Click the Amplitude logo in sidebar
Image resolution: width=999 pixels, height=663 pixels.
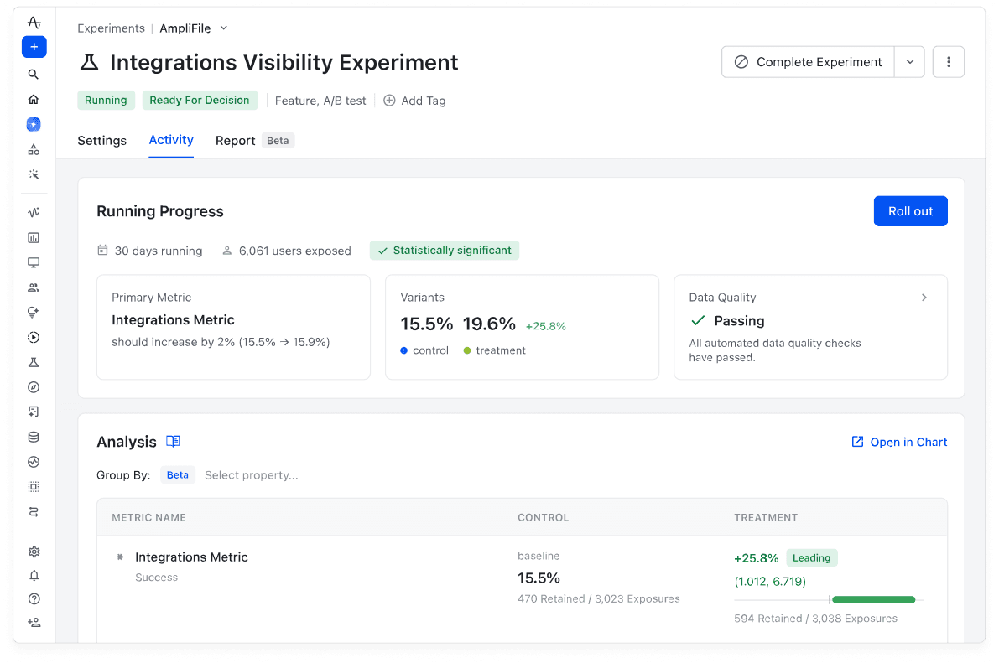[34, 23]
